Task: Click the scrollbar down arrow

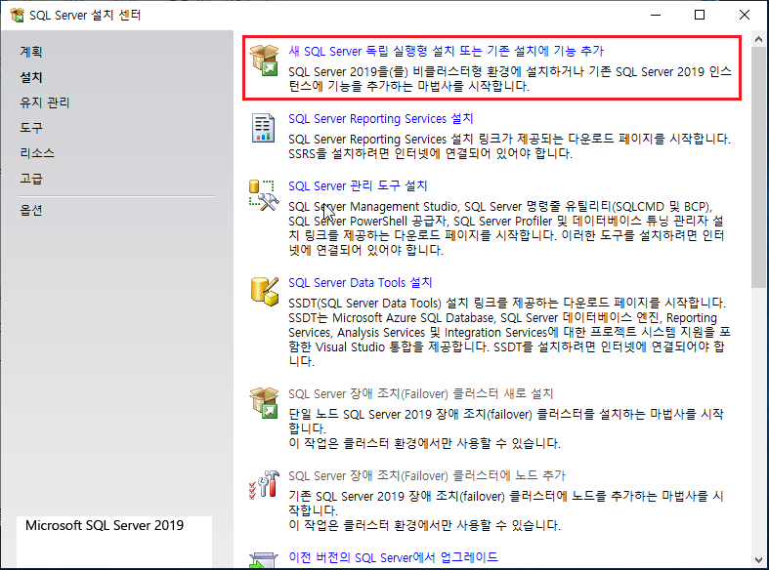Action: click(758, 559)
